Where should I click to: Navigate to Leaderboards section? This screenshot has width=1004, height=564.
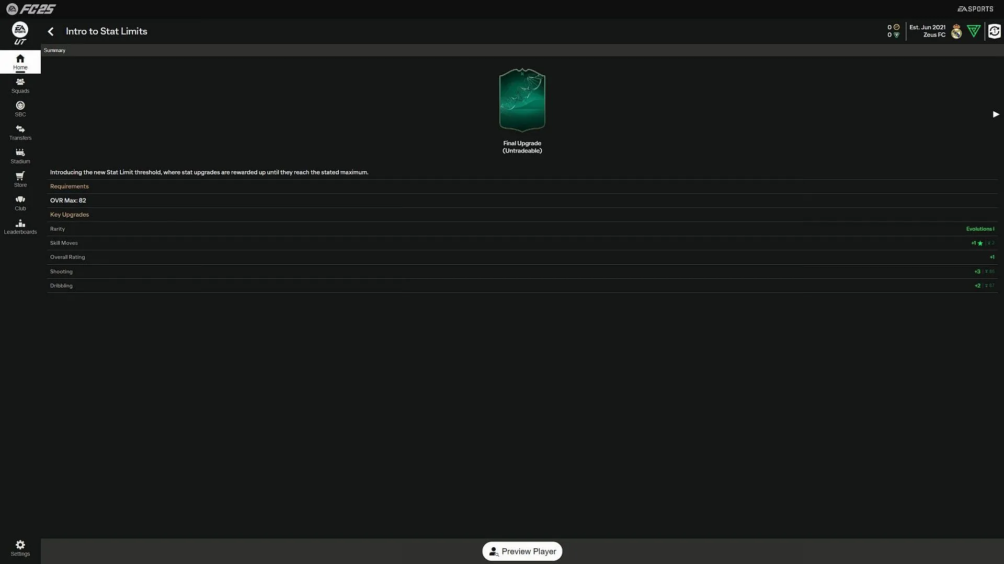20,226
